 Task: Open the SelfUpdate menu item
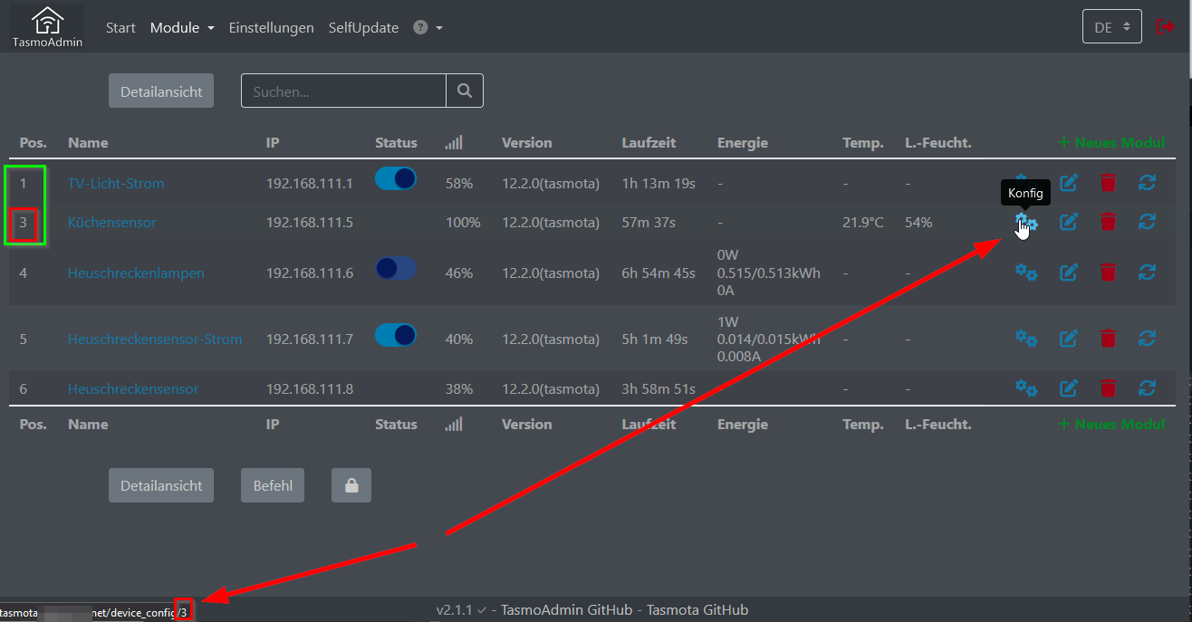coord(363,27)
